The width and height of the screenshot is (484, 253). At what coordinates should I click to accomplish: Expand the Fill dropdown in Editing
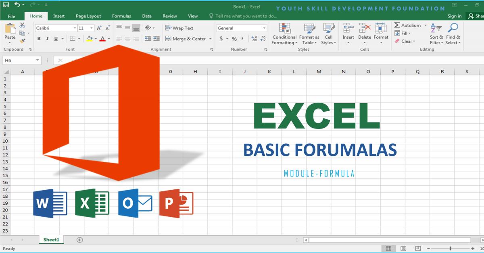click(409, 33)
